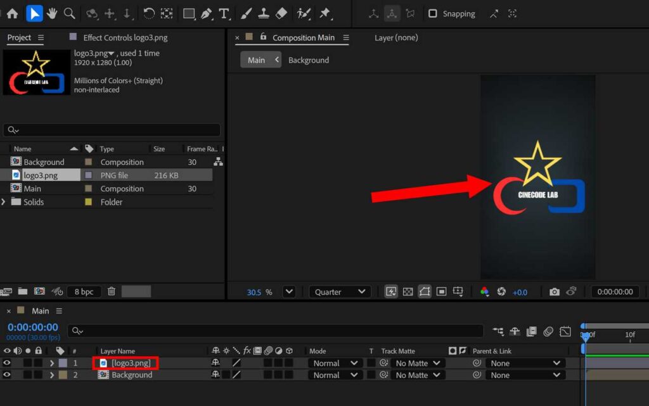
Task: Click the timeline current time 0:00:00:00
Action: [33, 327]
